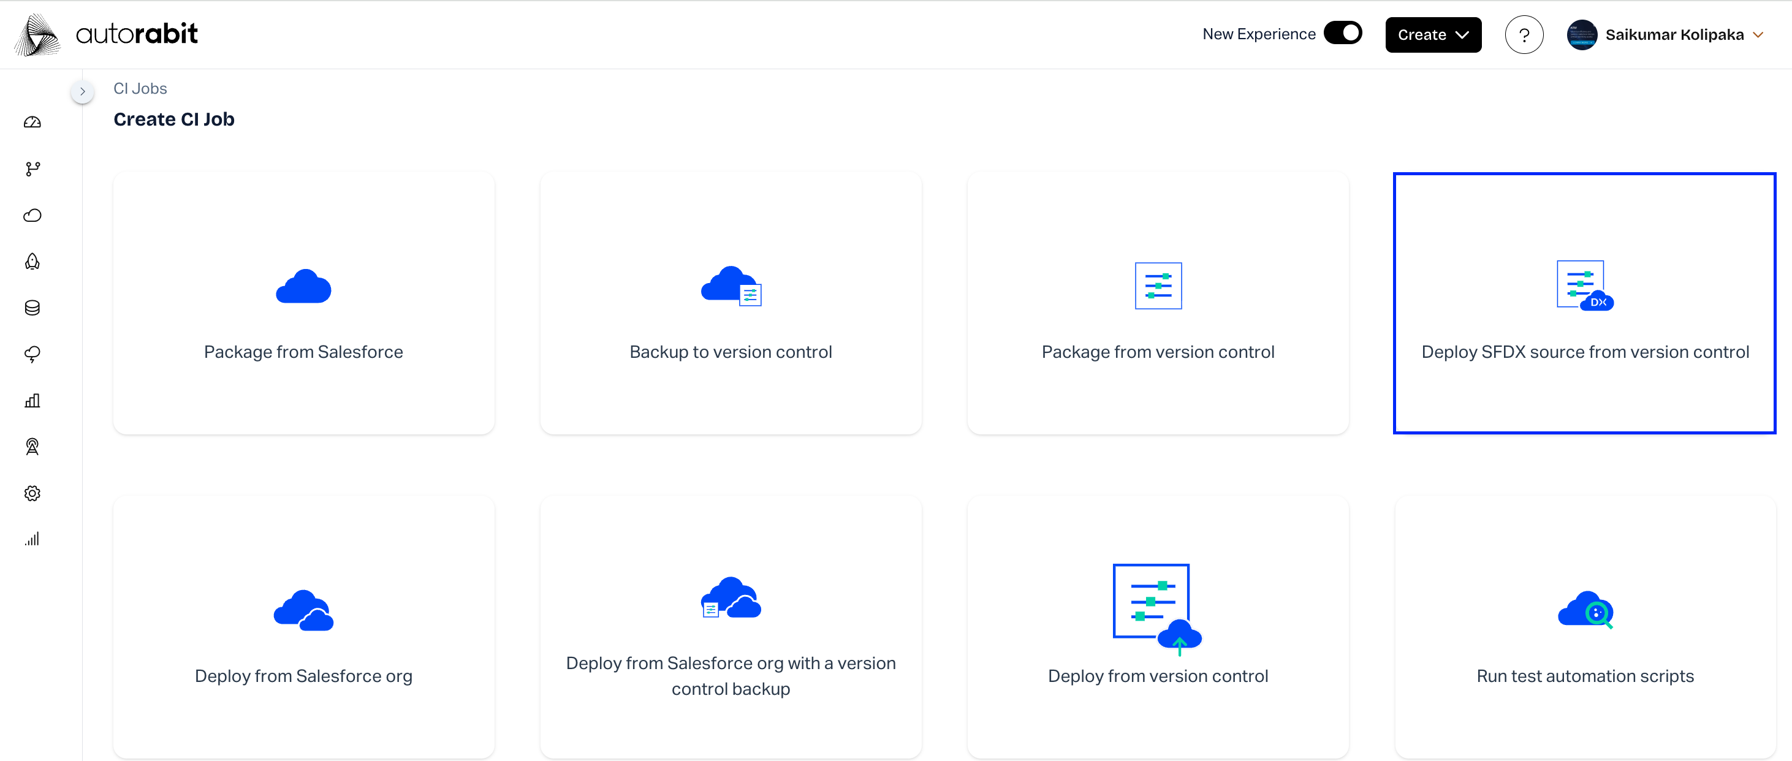
Task: Expand the collapsed sidebar chevron
Action: coord(82,91)
